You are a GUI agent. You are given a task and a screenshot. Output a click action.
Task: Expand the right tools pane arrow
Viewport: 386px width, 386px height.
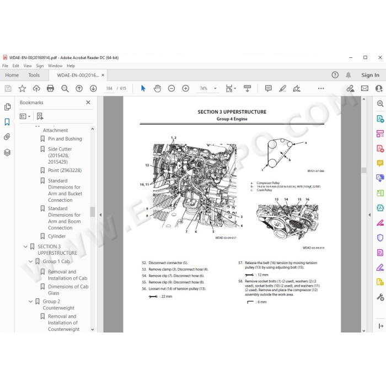tap(369, 215)
